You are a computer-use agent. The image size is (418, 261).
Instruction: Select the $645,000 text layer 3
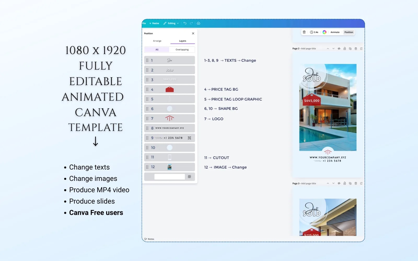click(170, 80)
